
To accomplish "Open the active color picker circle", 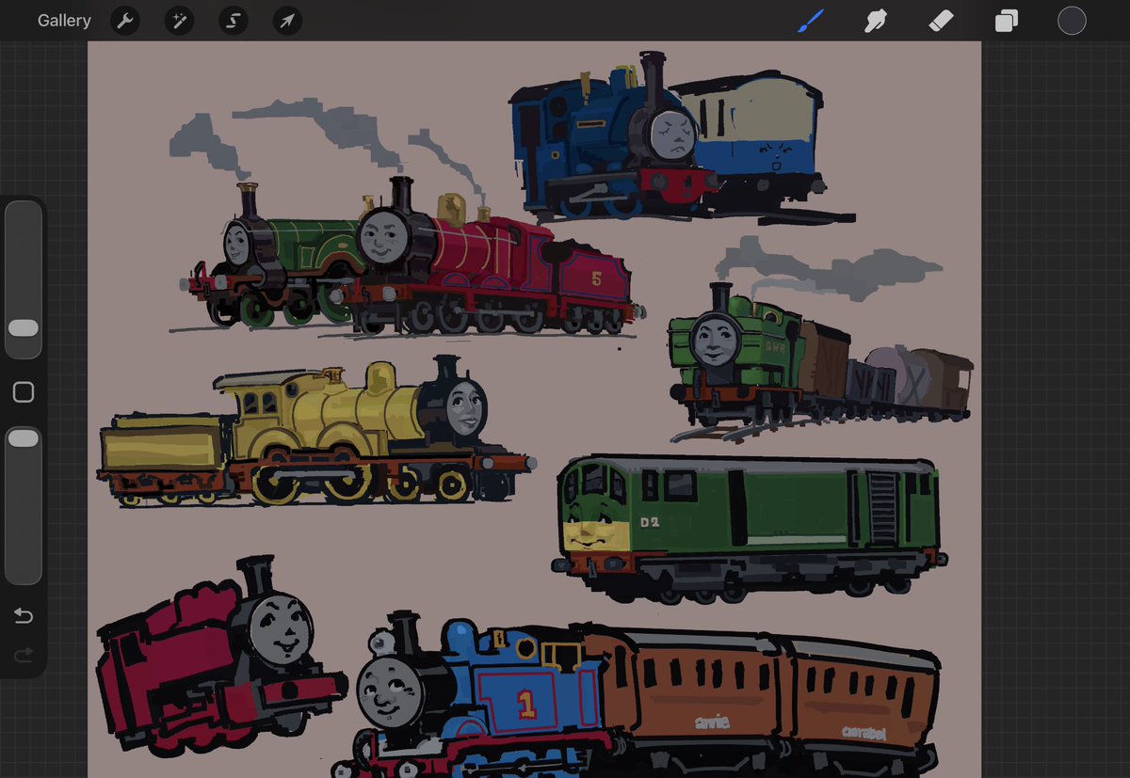I will (1072, 21).
